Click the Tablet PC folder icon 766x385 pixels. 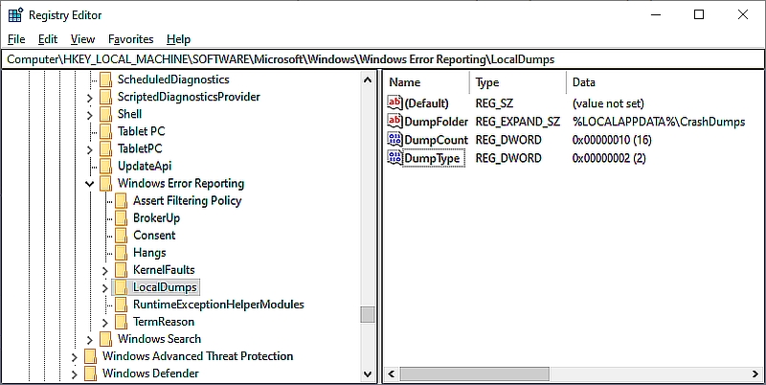coord(105,131)
